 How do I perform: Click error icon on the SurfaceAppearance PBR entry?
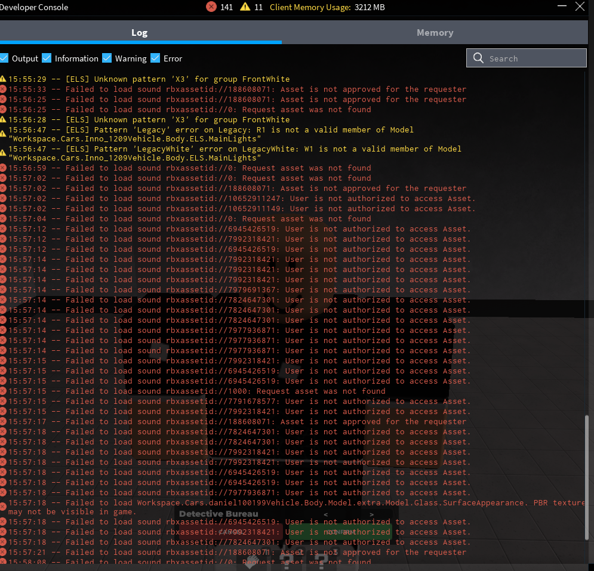tap(3, 503)
